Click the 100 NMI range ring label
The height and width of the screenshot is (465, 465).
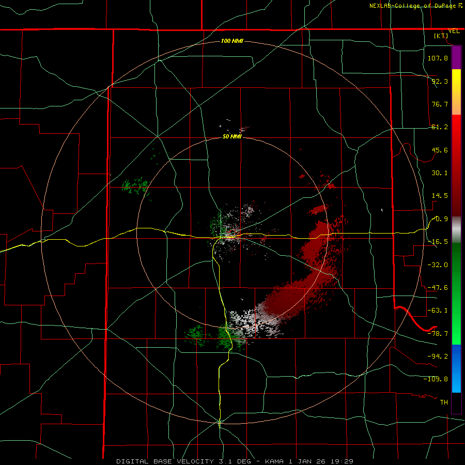(x=232, y=41)
